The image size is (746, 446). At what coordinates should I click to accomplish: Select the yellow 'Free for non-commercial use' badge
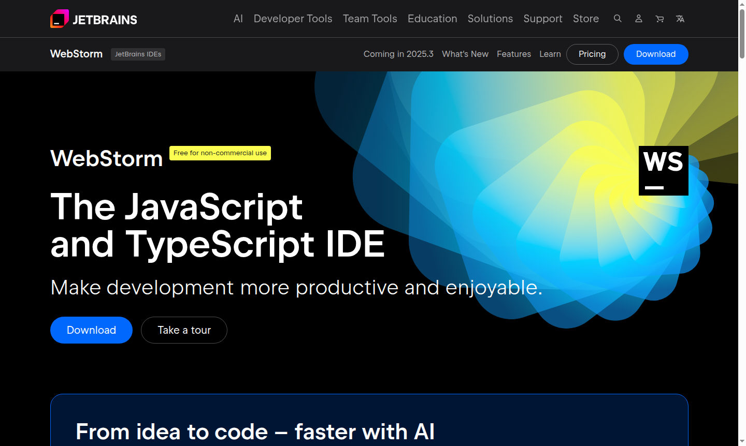click(220, 153)
